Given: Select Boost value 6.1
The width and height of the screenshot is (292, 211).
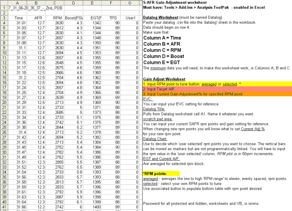Looking at the screenshot, I should pyautogui.click(x=73, y=202).
